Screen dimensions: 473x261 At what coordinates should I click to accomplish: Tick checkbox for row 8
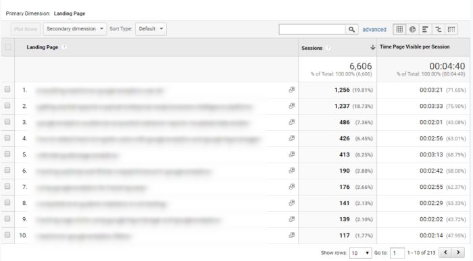click(7, 202)
